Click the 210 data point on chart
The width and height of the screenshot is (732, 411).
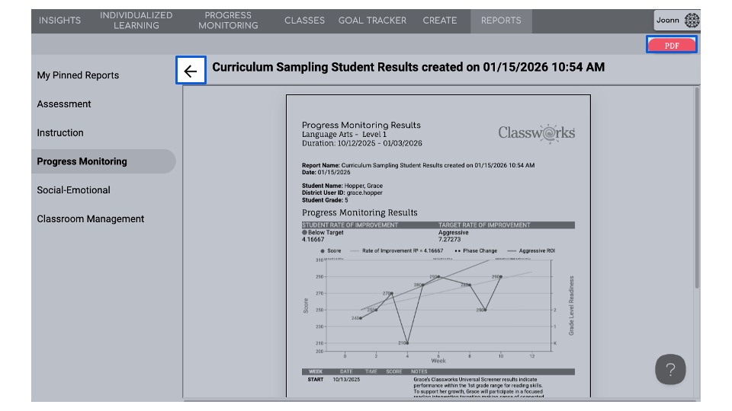[407, 343]
